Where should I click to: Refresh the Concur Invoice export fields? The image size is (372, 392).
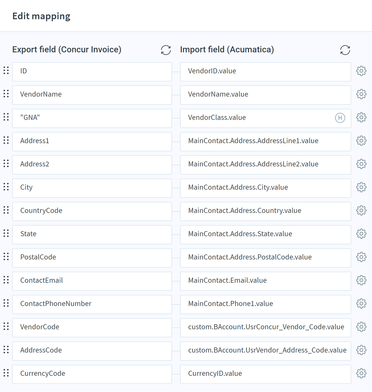(x=166, y=50)
